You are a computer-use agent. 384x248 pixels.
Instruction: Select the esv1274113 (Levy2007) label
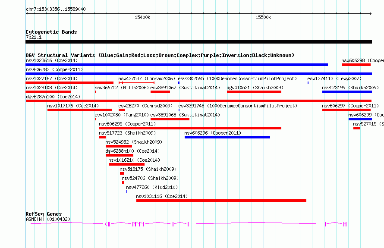point(334,78)
